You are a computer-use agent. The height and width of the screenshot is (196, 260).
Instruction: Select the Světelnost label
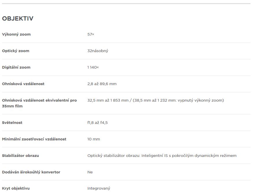click(x=12, y=123)
